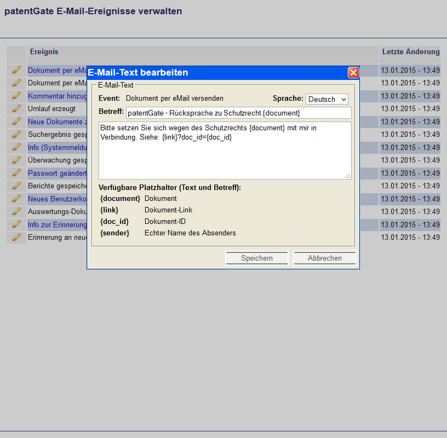Click the Echter Name des Absenders description
This screenshot has height=438, width=447.
(190, 233)
